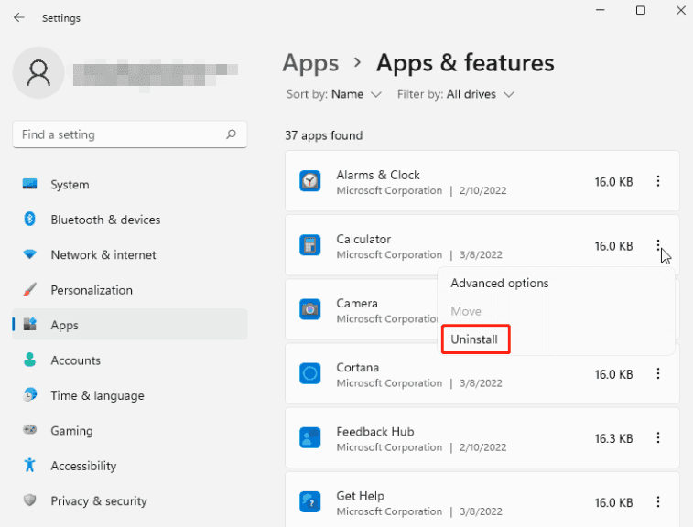Click in the Find a setting field
The height and width of the screenshot is (527, 693).
[129, 134]
